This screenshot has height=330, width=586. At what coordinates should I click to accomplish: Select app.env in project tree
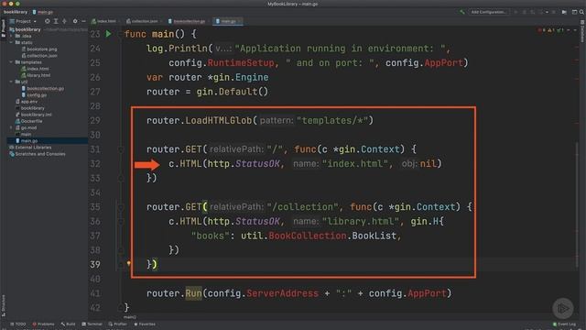coord(27,102)
